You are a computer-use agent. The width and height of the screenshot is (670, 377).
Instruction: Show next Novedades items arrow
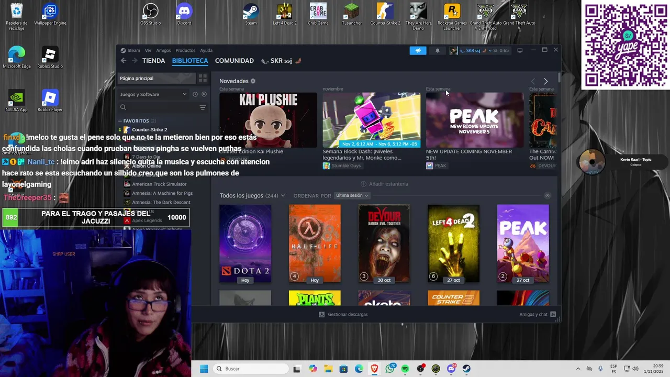[545, 81]
